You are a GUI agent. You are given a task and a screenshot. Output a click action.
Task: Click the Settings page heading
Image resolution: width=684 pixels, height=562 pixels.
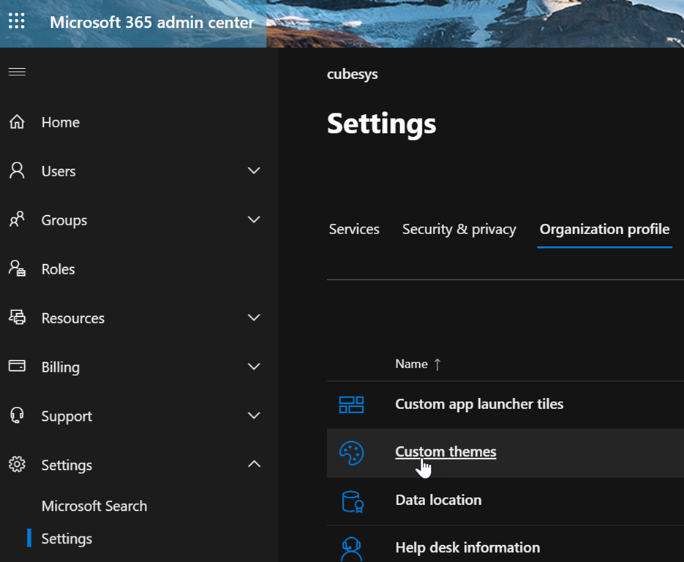click(381, 124)
